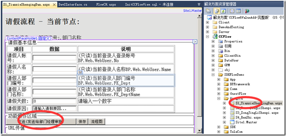Click the 请假人名称 input field
Image resolution: width=286 pixels, height=136 pixels.
tap(54, 69)
